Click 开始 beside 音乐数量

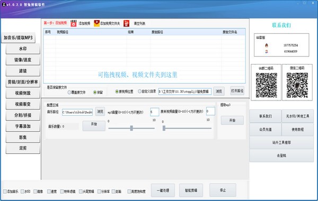pyautogui.click(x=94, y=126)
